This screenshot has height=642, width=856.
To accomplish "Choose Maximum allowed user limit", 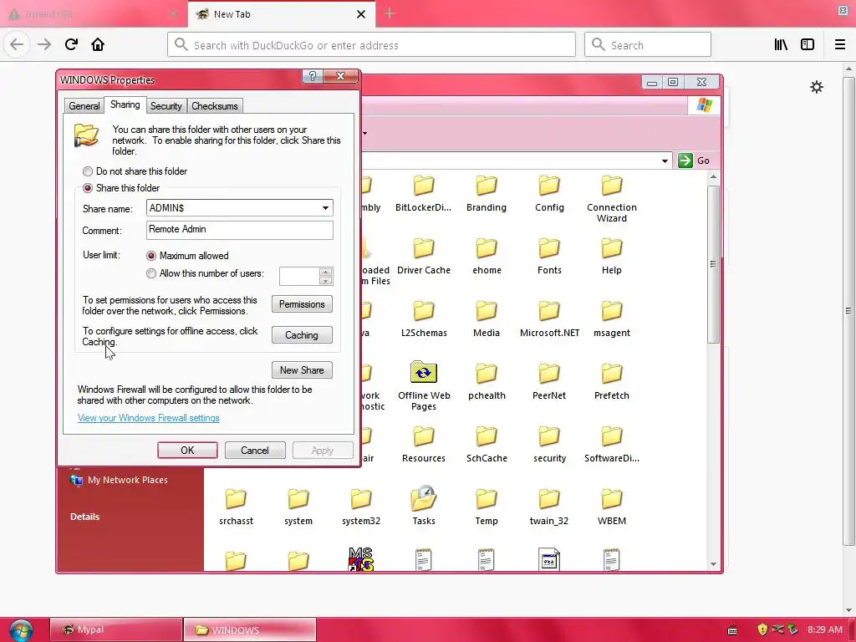I will 187,256.
